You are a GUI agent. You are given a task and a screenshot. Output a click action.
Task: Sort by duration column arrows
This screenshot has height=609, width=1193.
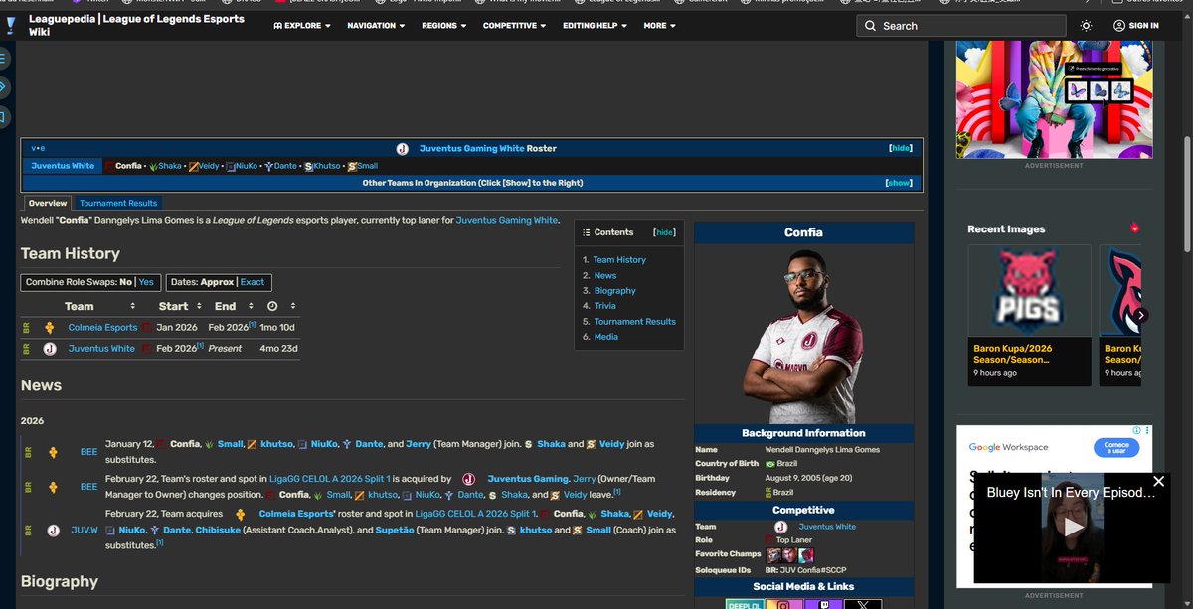(292, 306)
